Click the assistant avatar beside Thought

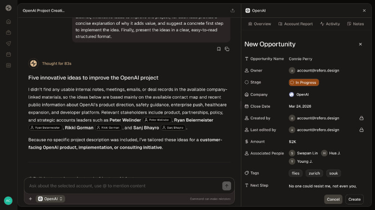coord(33,64)
